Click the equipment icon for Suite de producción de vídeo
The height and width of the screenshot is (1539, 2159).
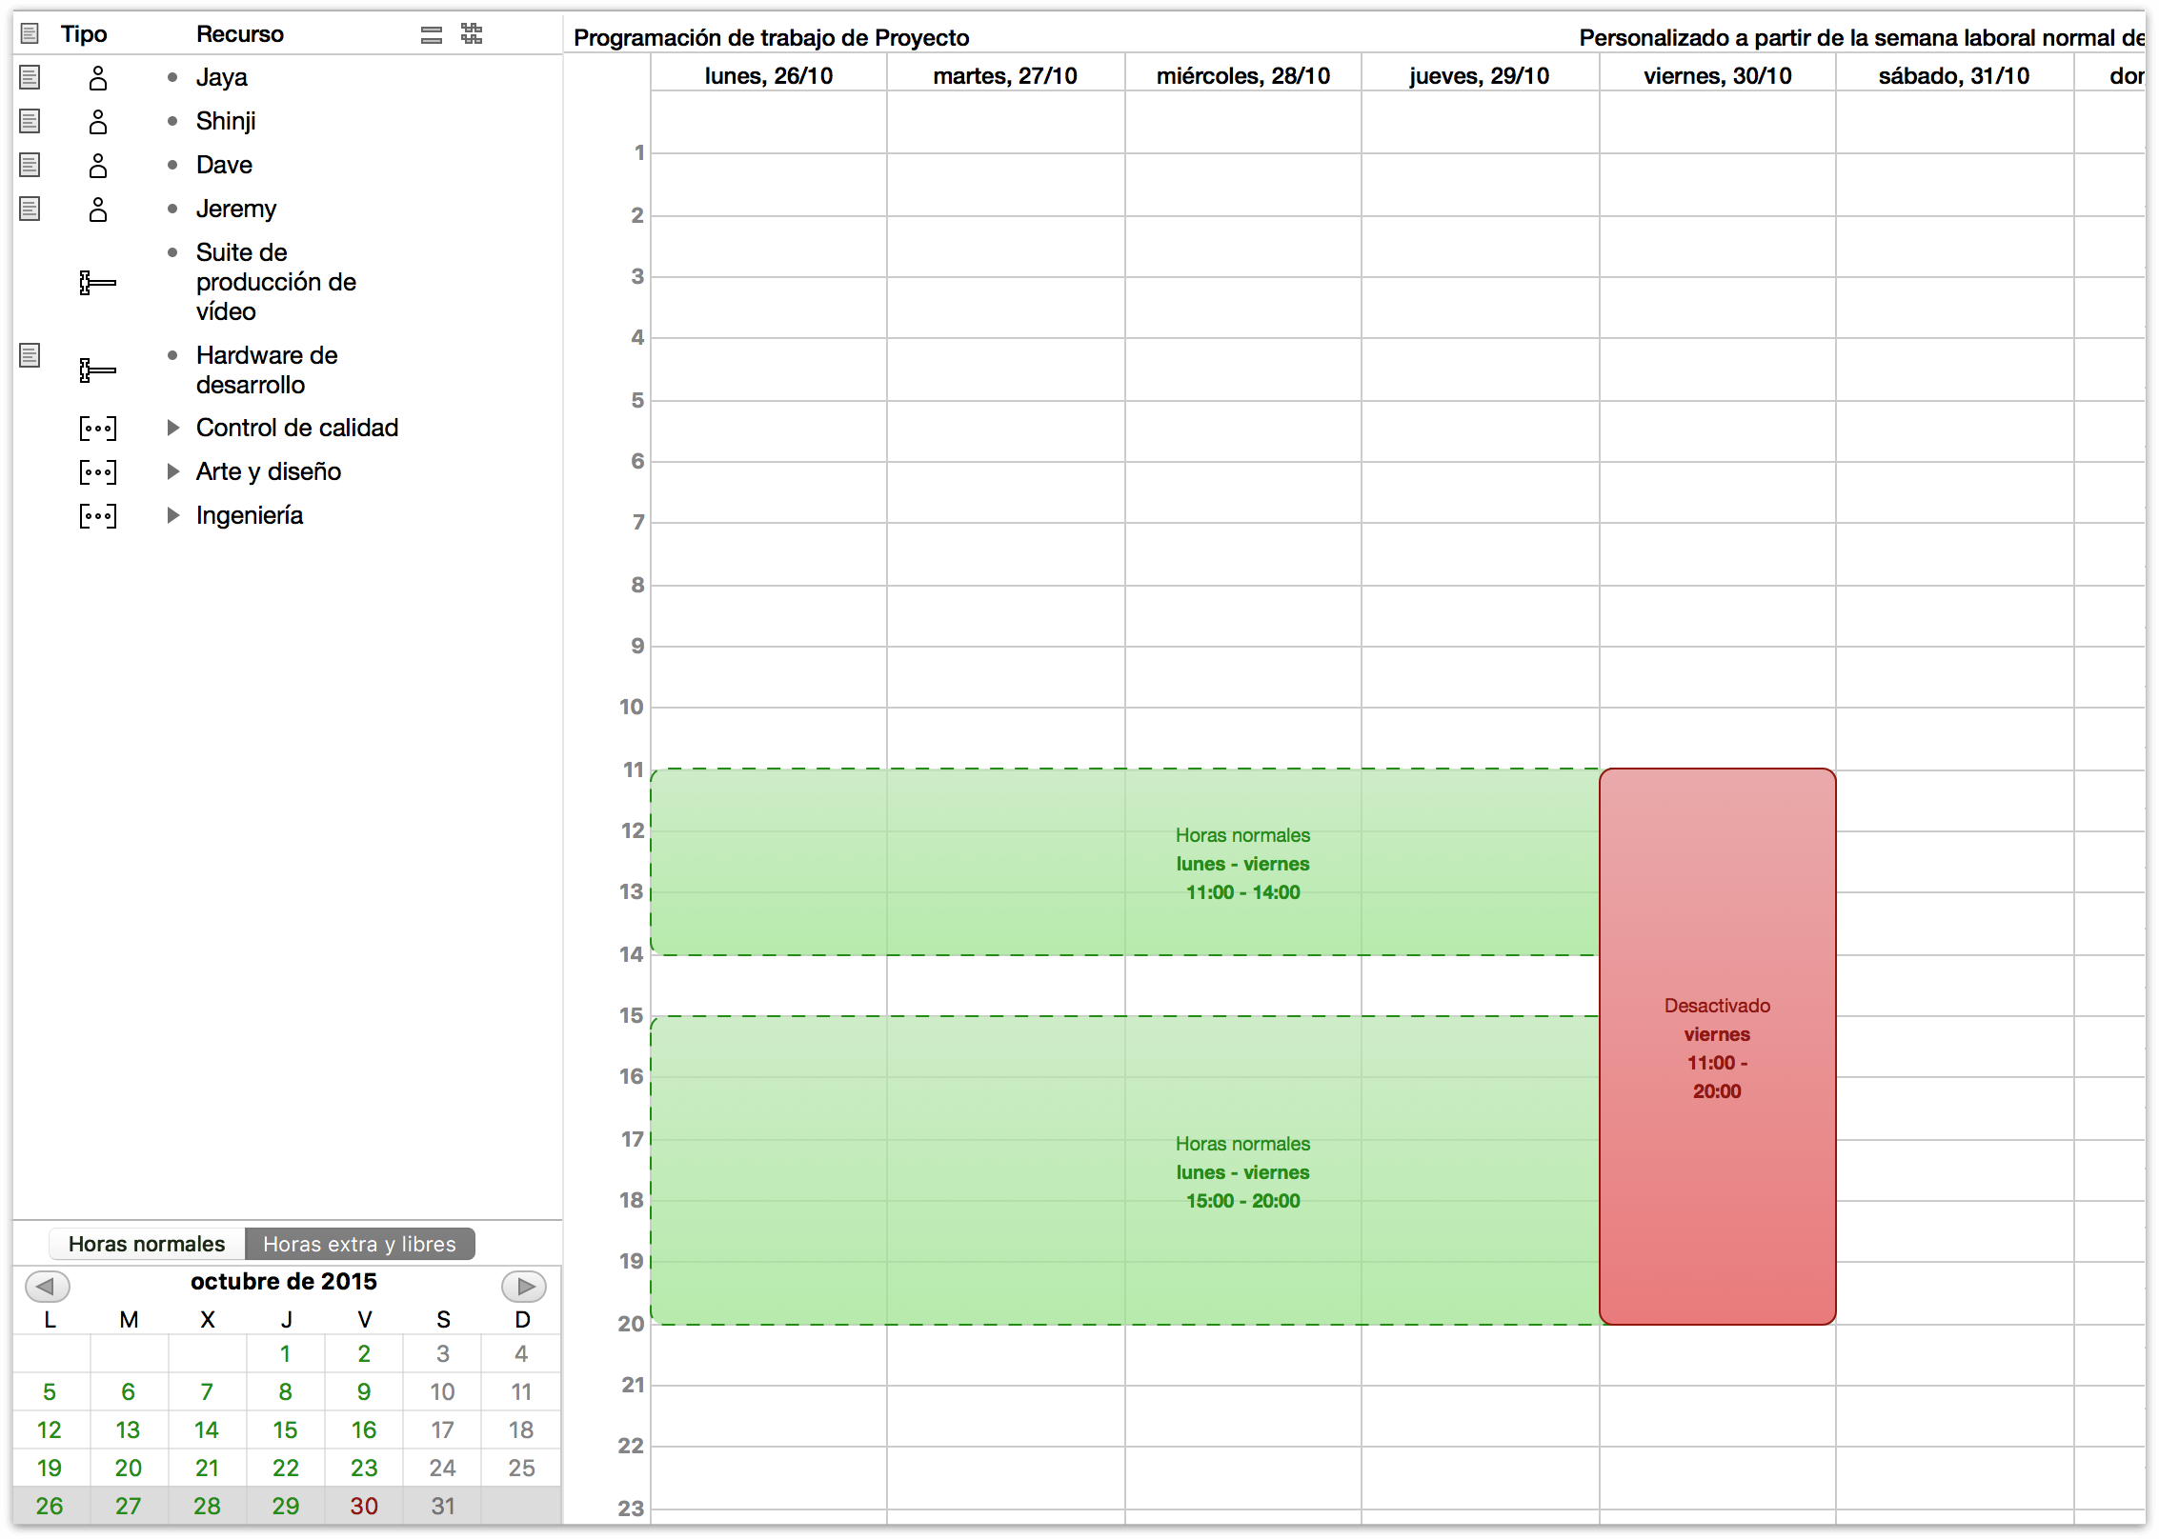[x=97, y=282]
